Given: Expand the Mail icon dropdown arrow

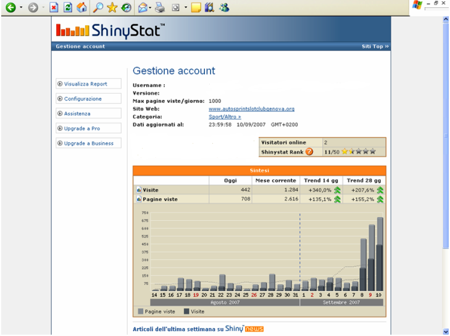Looking at the screenshot, I should tap(150, 7).
